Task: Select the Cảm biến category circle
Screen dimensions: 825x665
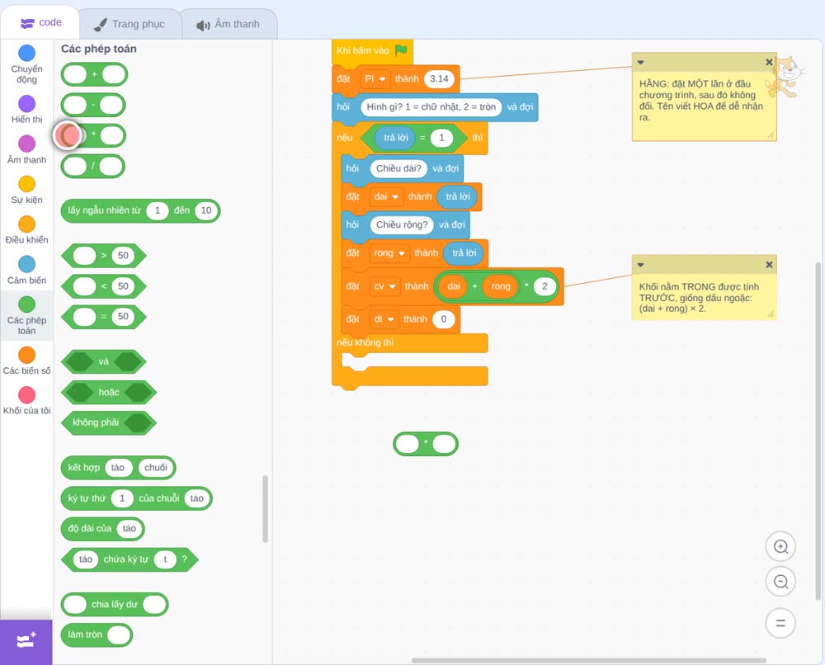Action: pos(27,264)
